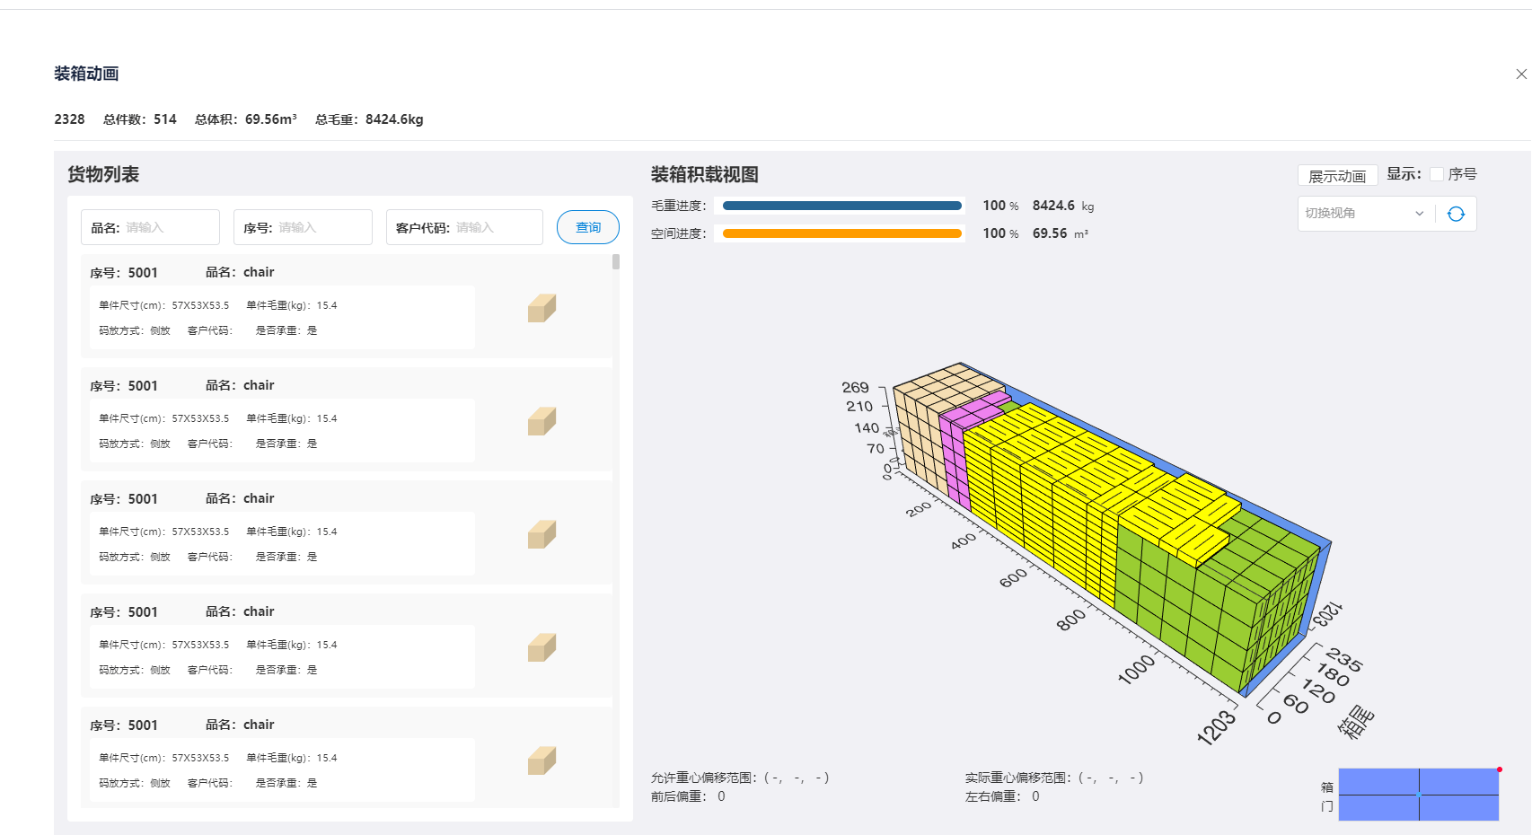Click the 毛重进度 progress bar
This screenshot has height=835, width=1532.
pyautogui.click(x=841, y=205)
